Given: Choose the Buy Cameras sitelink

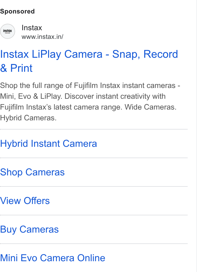Looking at the screenshot, I should [x=29, y=229].
